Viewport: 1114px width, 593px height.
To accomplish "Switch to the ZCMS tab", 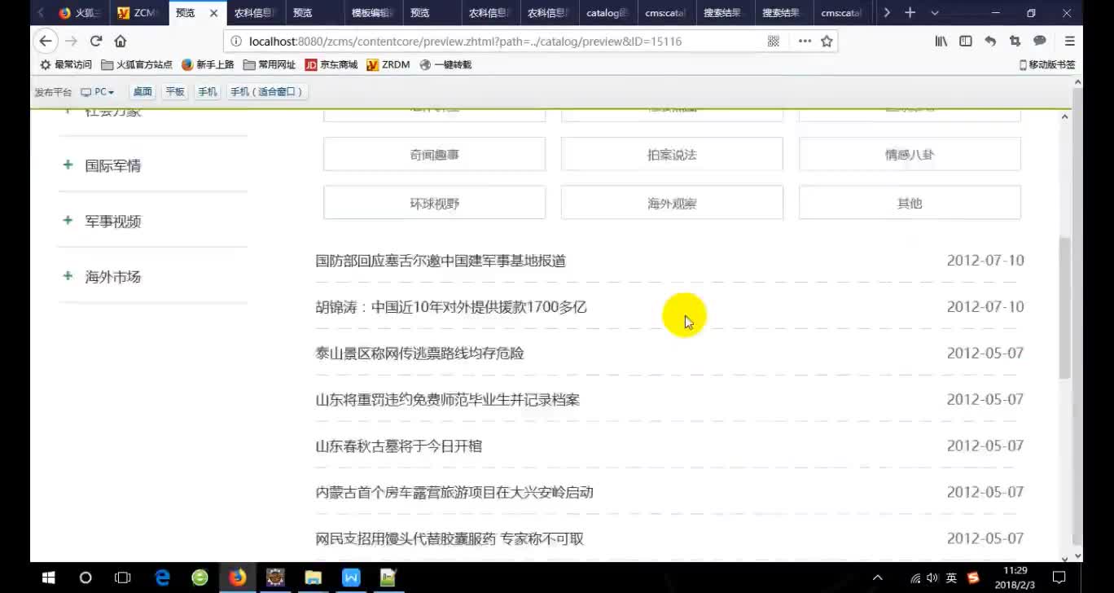I will coord(138,13).
